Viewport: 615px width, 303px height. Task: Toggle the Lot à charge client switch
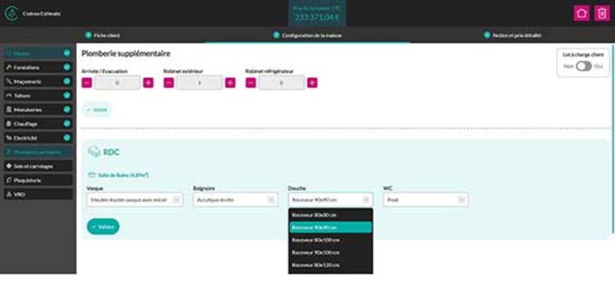[x=584, y=66]
